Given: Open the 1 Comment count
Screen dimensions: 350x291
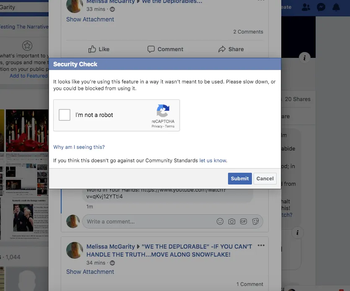Looking at the screenshot, I should pos(250,284).
